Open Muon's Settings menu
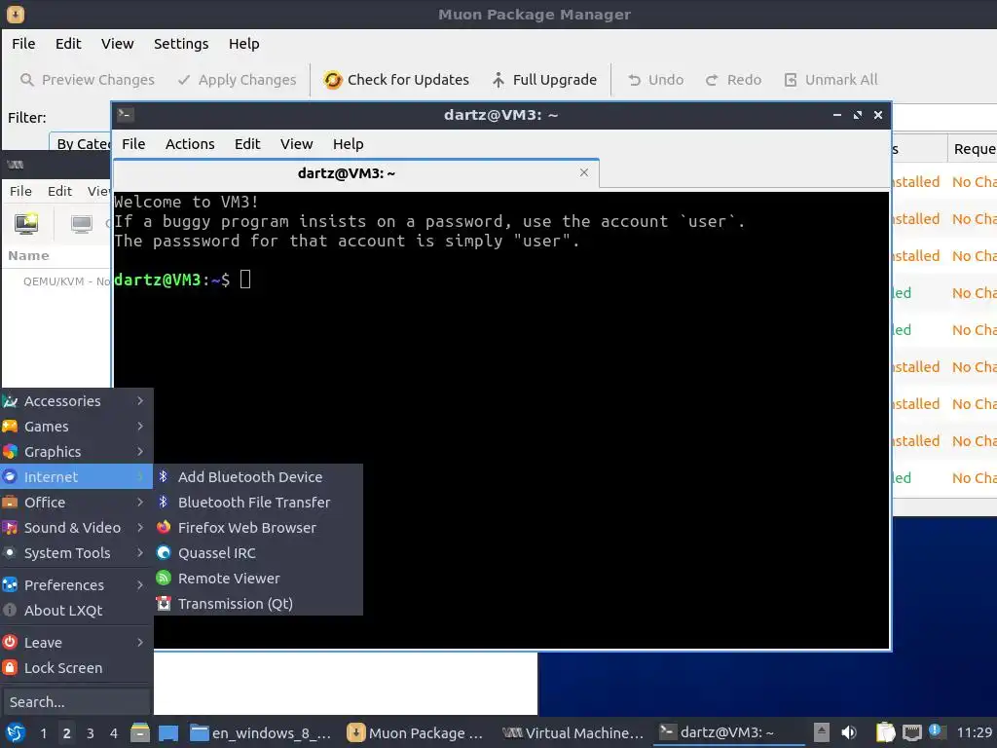This screenshot has height=748, width=997. pos(181,44)
